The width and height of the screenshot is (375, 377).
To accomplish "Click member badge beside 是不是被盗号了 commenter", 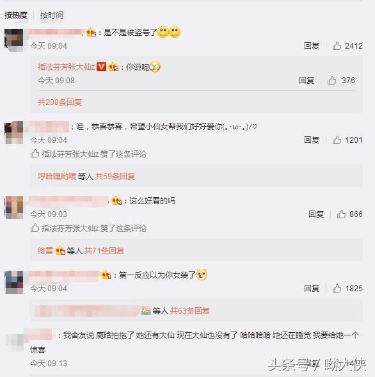I will point(91,32).
